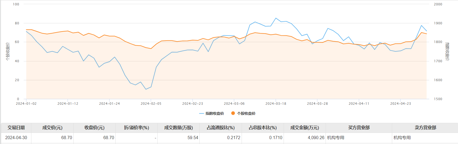Screen dimensions: 458x144
Task: Open 机构专用 under the 卖方营业部 column
Action: [402, 138]
